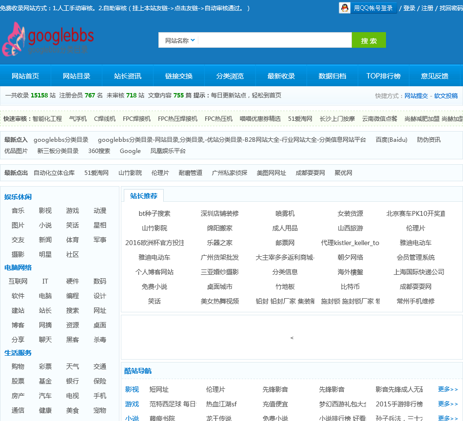The width and height of the screenshot is (463, 421).
Task: Open the 黑客 category link
Action: click(x=73, y=340)
